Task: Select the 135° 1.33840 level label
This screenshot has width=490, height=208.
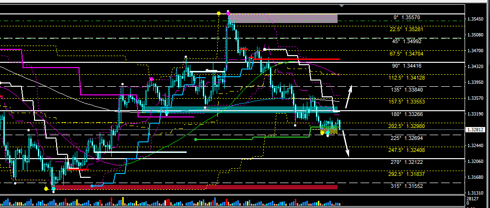Action: click(x=408, y=90)
